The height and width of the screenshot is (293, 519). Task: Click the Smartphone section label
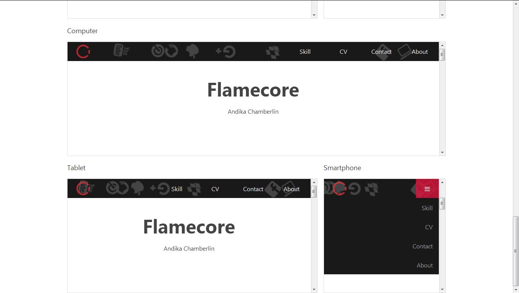[342, 168]
